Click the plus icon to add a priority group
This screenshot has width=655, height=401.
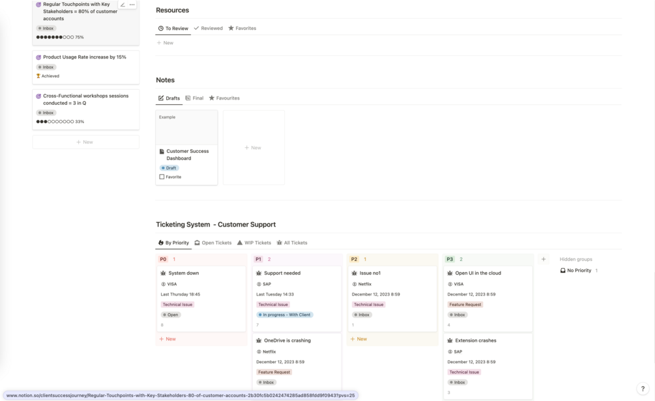[x=544, y=259]
